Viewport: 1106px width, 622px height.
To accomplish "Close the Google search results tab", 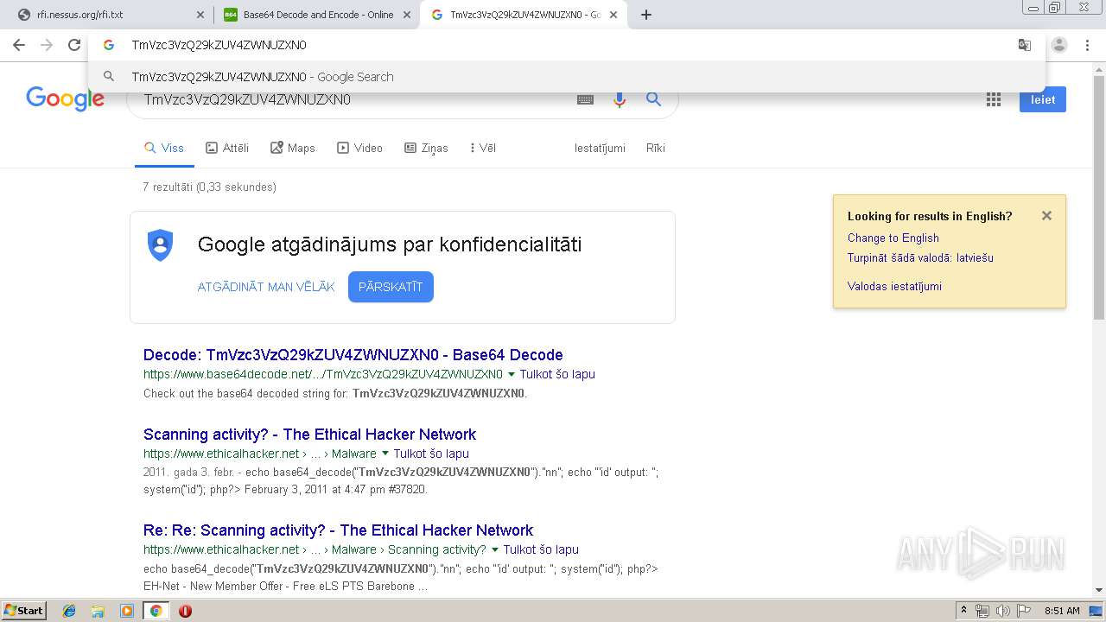I will point(614,15).
